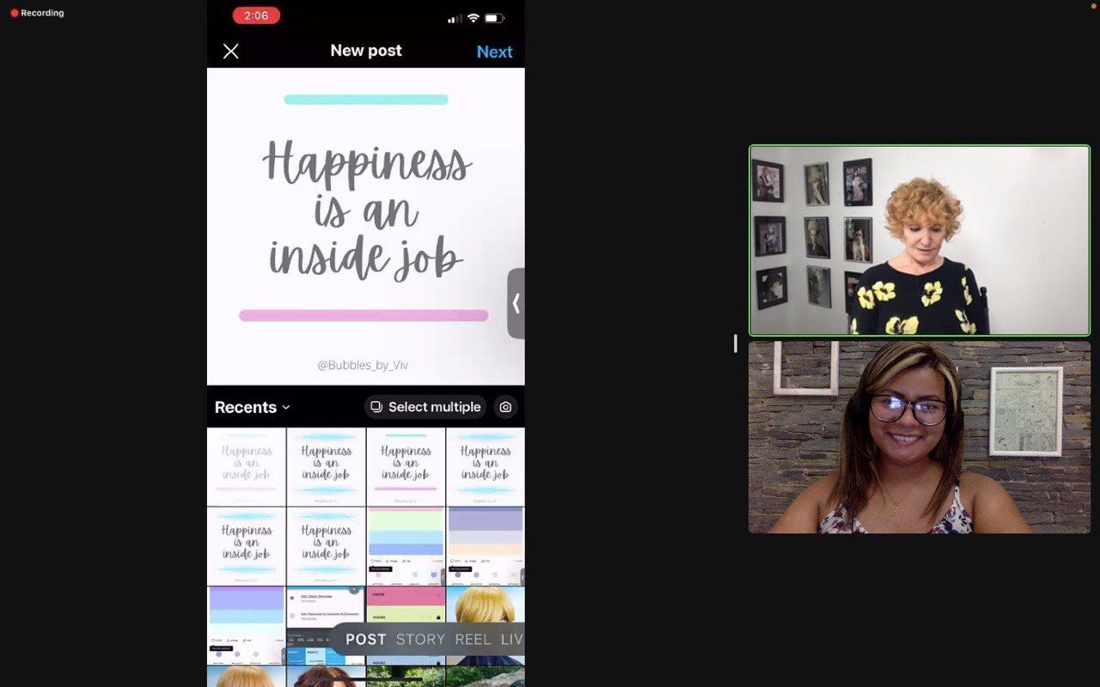The height and width of the screenshot is (687, 1100).
Task: Select the POST mode tab
Action: point(366,639)
